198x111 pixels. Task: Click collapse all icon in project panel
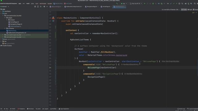tap(41, 6)
